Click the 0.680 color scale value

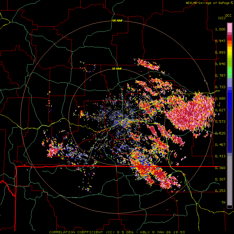pyautogui.click(x=220, y=99)
